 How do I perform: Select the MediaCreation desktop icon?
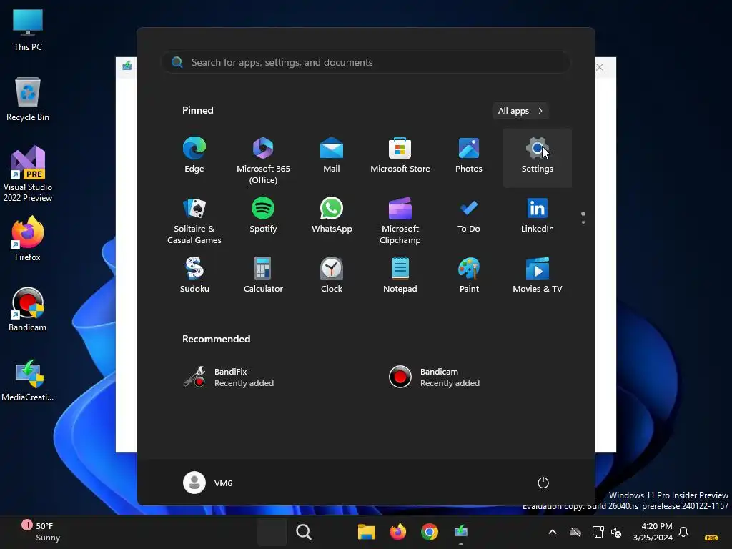(x=28, y=380)
